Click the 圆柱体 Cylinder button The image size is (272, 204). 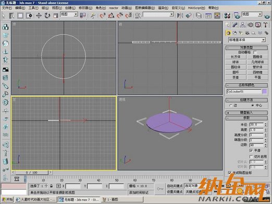236,67
